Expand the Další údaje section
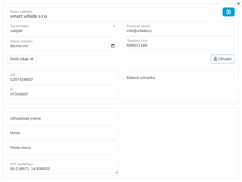The width and height of the screenshot is (242, 182). [x=22, y=59]
